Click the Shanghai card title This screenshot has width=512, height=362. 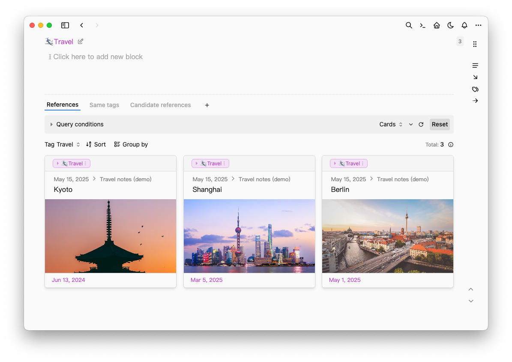(207, 190)
